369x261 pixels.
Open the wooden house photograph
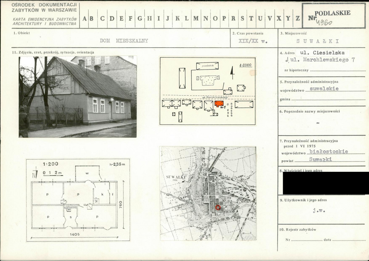pos(78,97)
